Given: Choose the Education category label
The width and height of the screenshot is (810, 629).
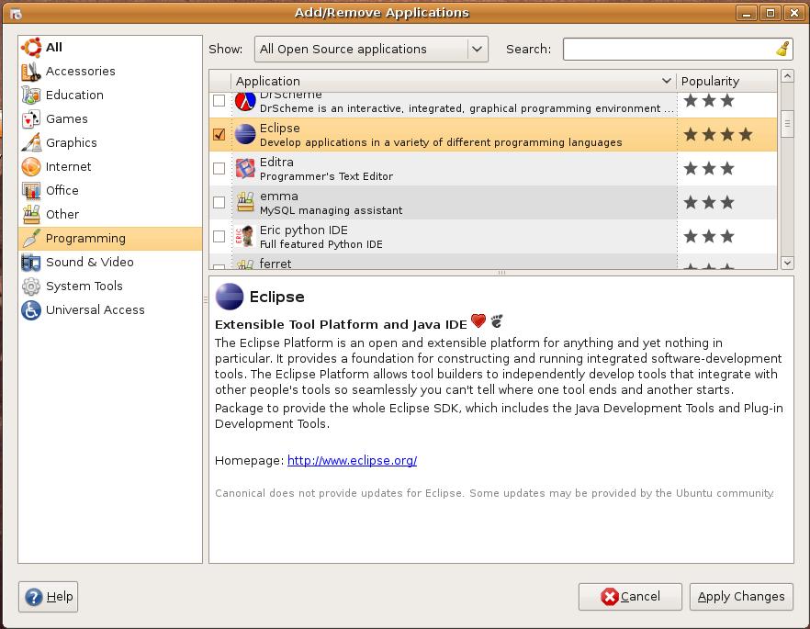Looking at the screenshot, I should coord(75,95).
